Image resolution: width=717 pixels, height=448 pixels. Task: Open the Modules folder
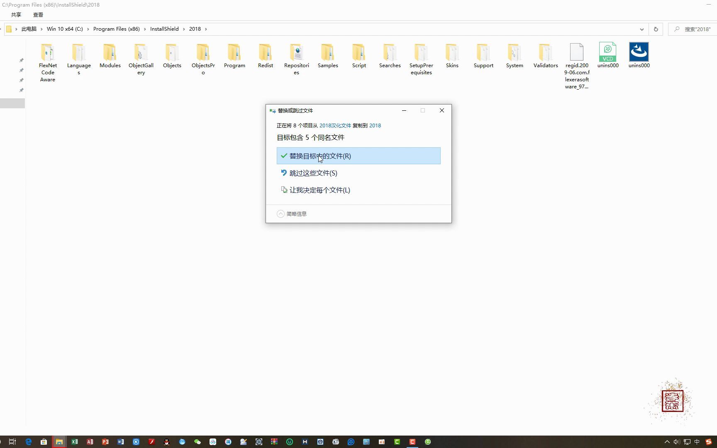tap(110, 56)
